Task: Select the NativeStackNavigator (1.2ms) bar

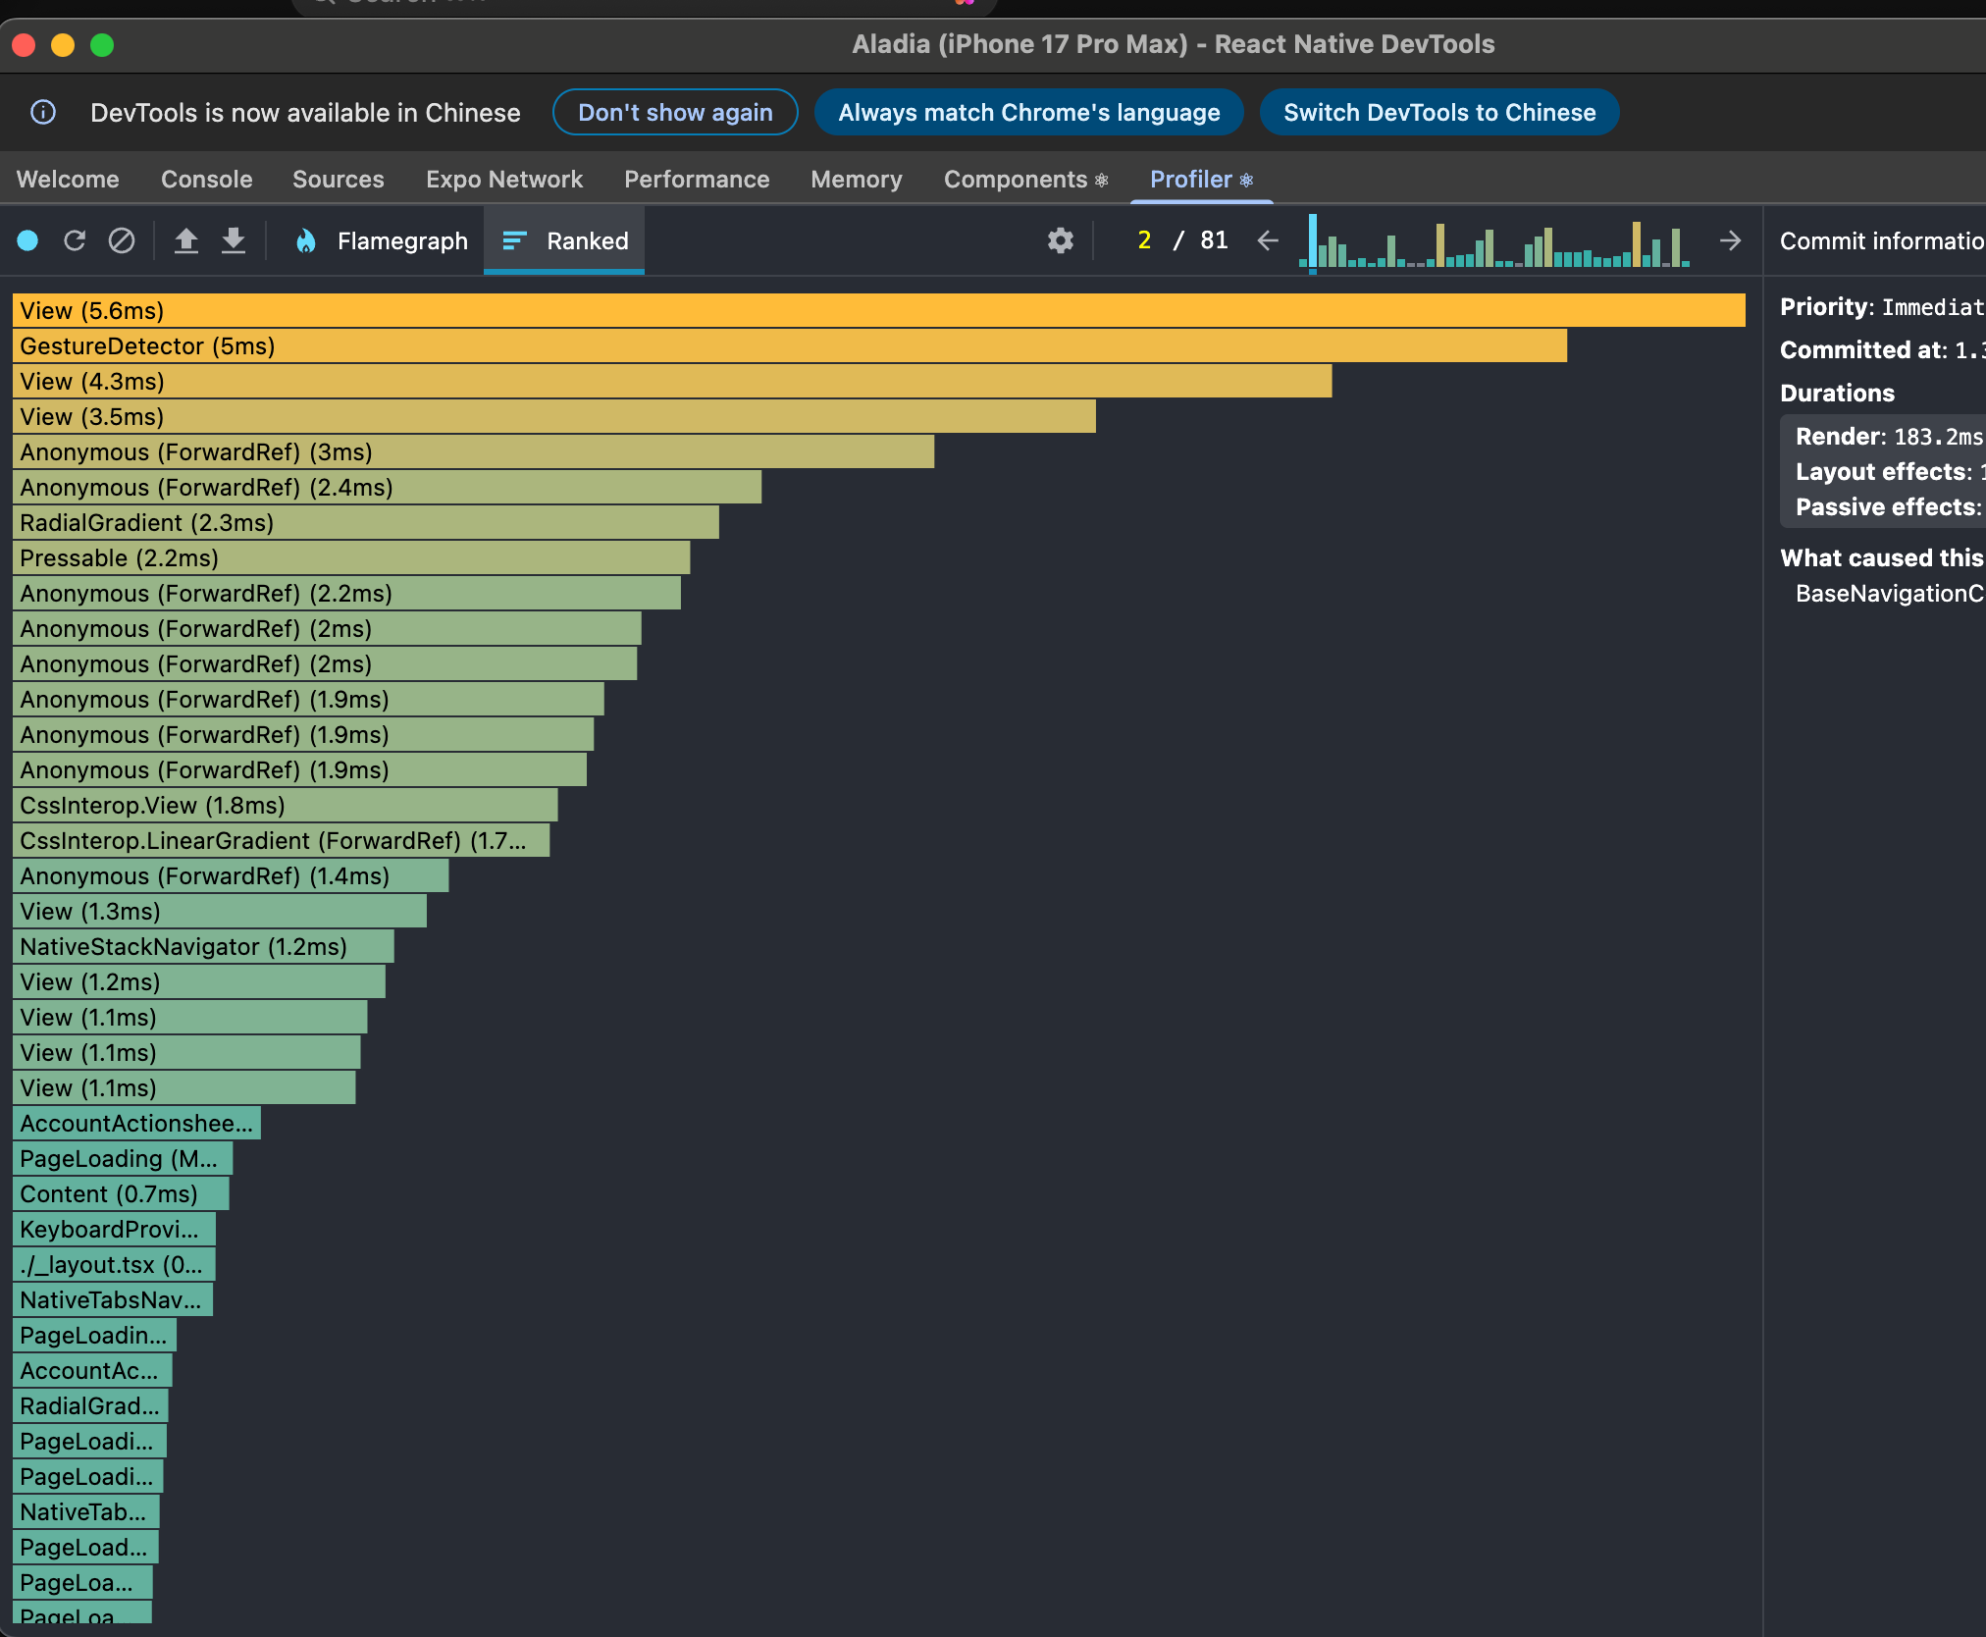Action: (x=203, y=947)
